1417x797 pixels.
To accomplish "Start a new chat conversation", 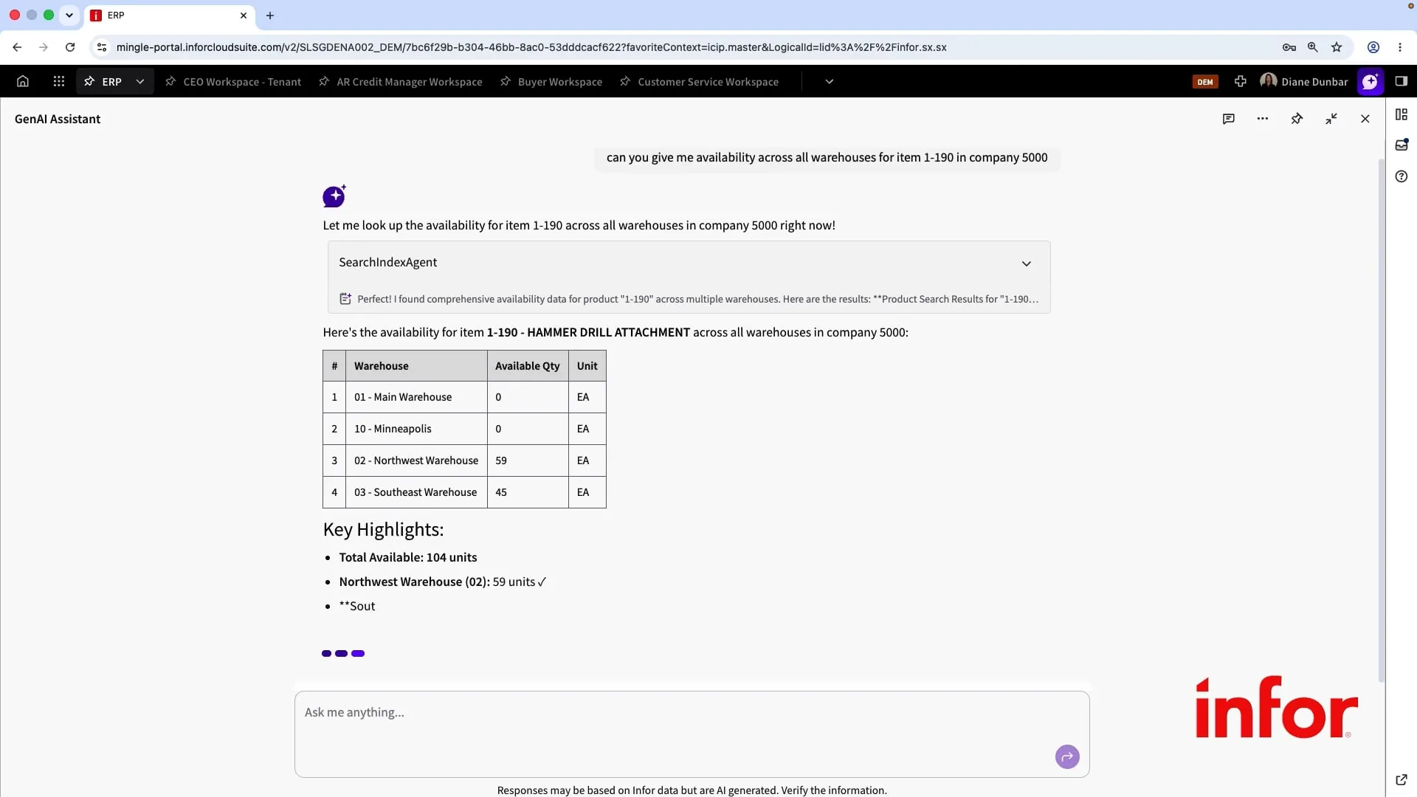I will (1229, 119).
